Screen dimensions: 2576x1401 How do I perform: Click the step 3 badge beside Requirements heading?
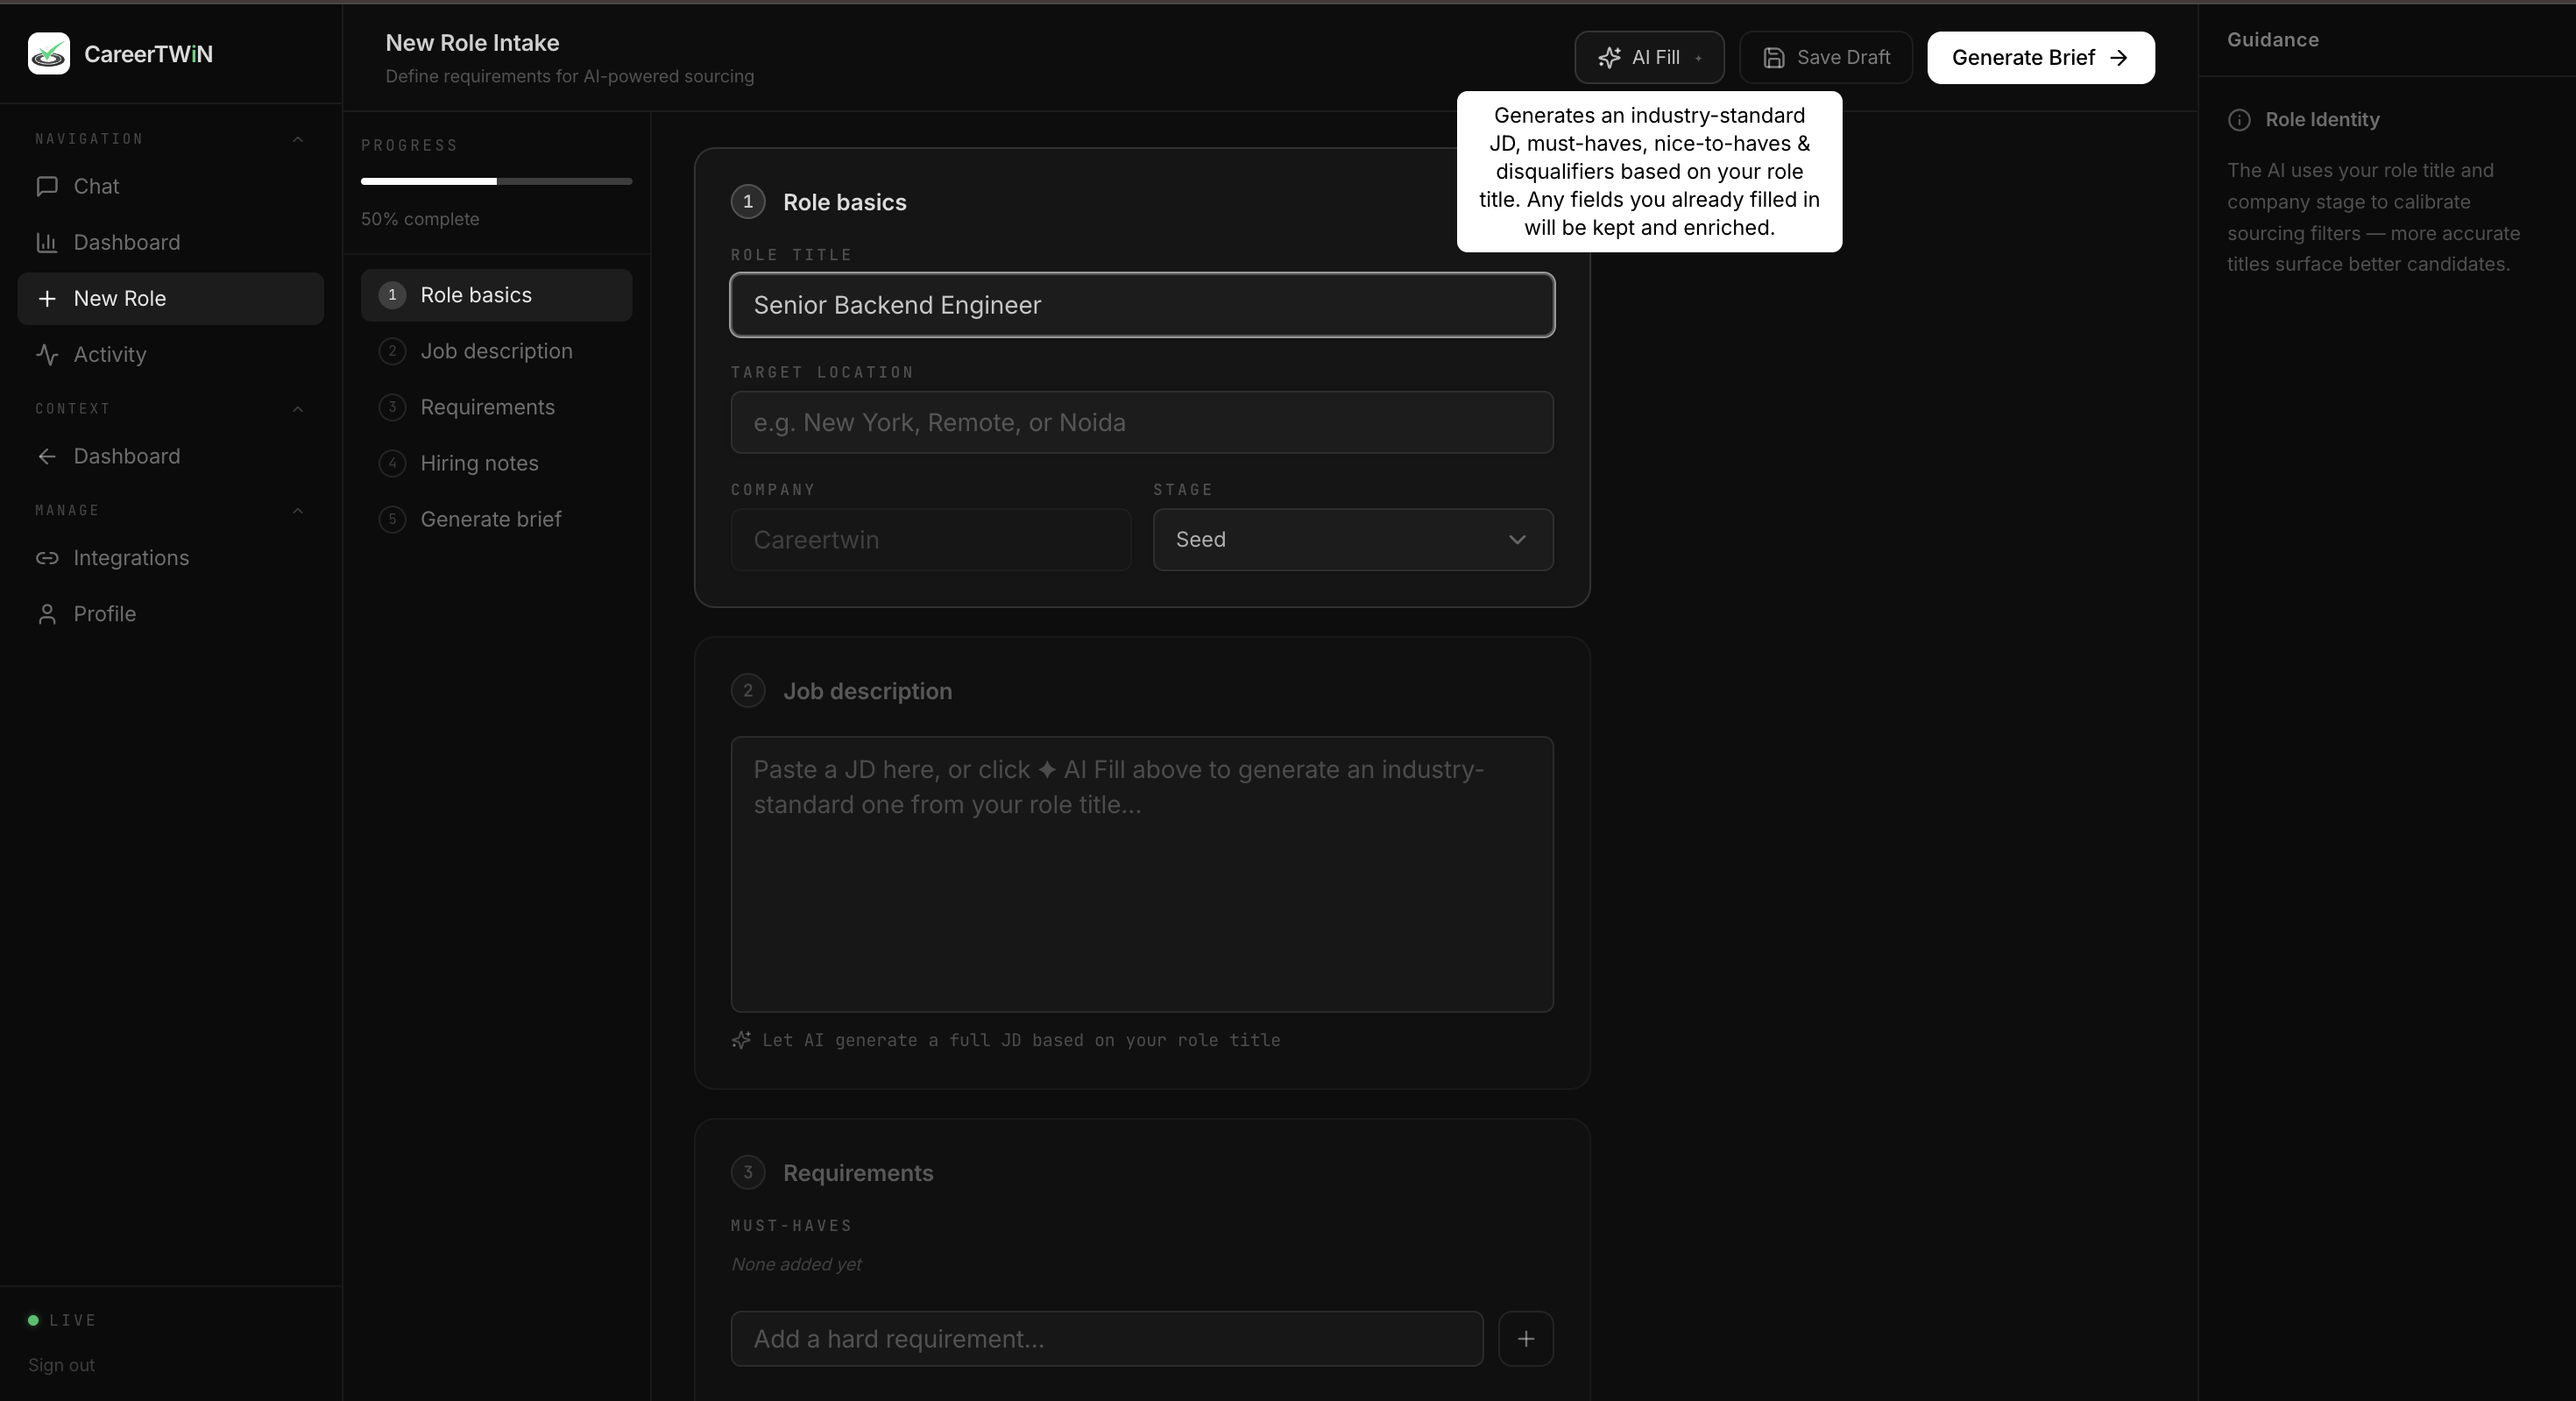[748, 1173]
